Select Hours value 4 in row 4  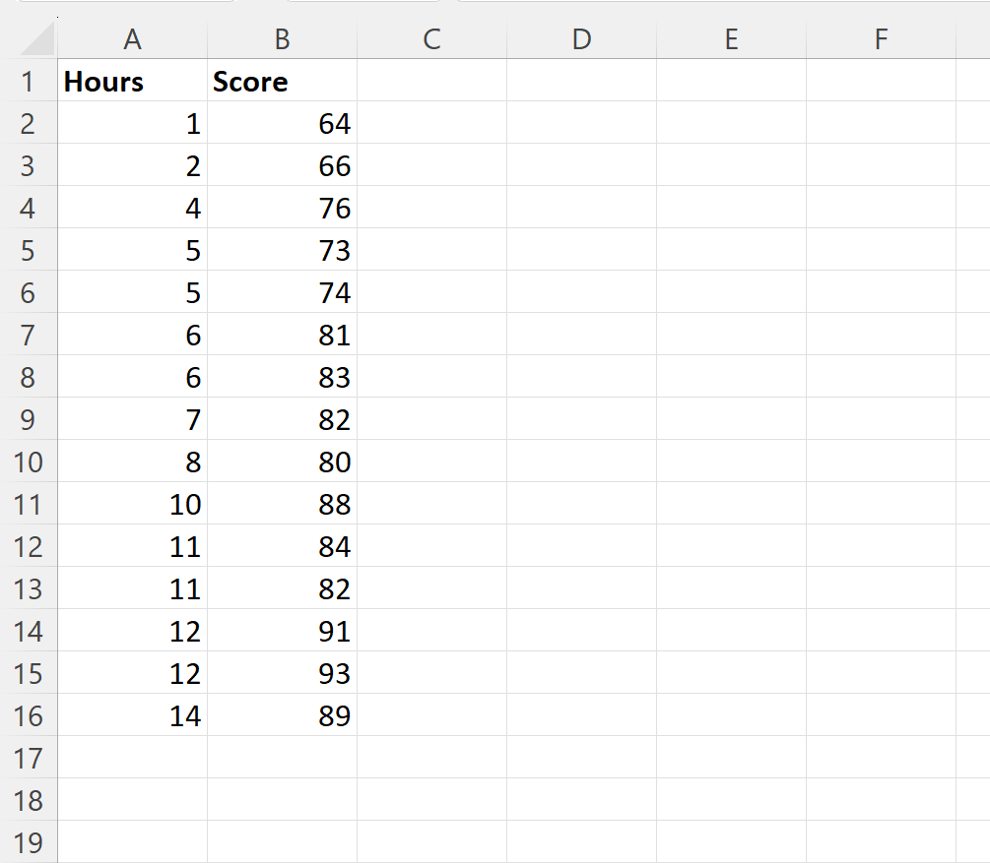click(133, 208)
